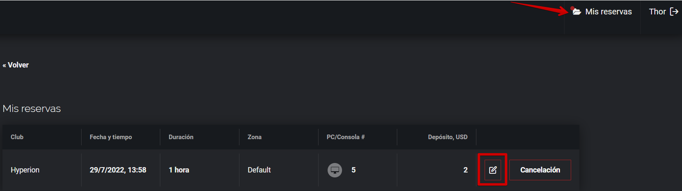Click the open folder icon beside Mis reservas
682x191 pixels.
coord(577,12)
